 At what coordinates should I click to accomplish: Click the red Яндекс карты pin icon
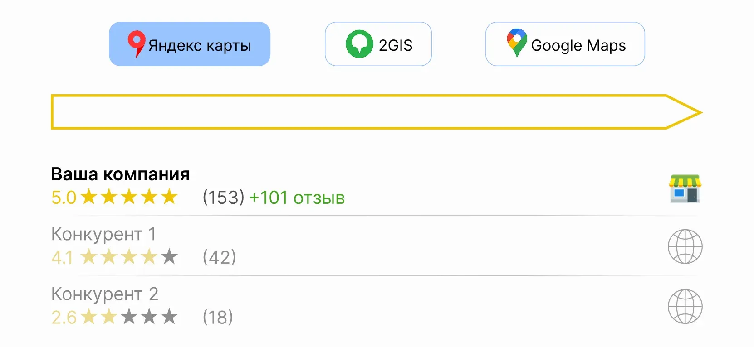pos(136,43)
